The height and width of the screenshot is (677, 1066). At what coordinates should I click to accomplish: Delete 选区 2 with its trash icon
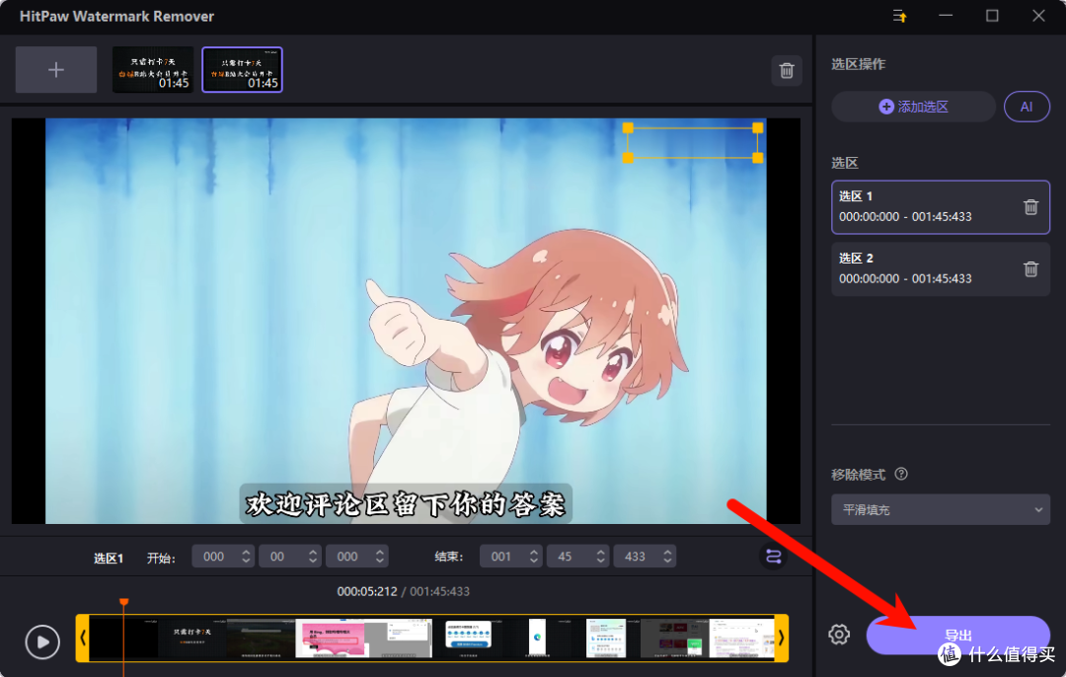click(x=1030, y=269)
